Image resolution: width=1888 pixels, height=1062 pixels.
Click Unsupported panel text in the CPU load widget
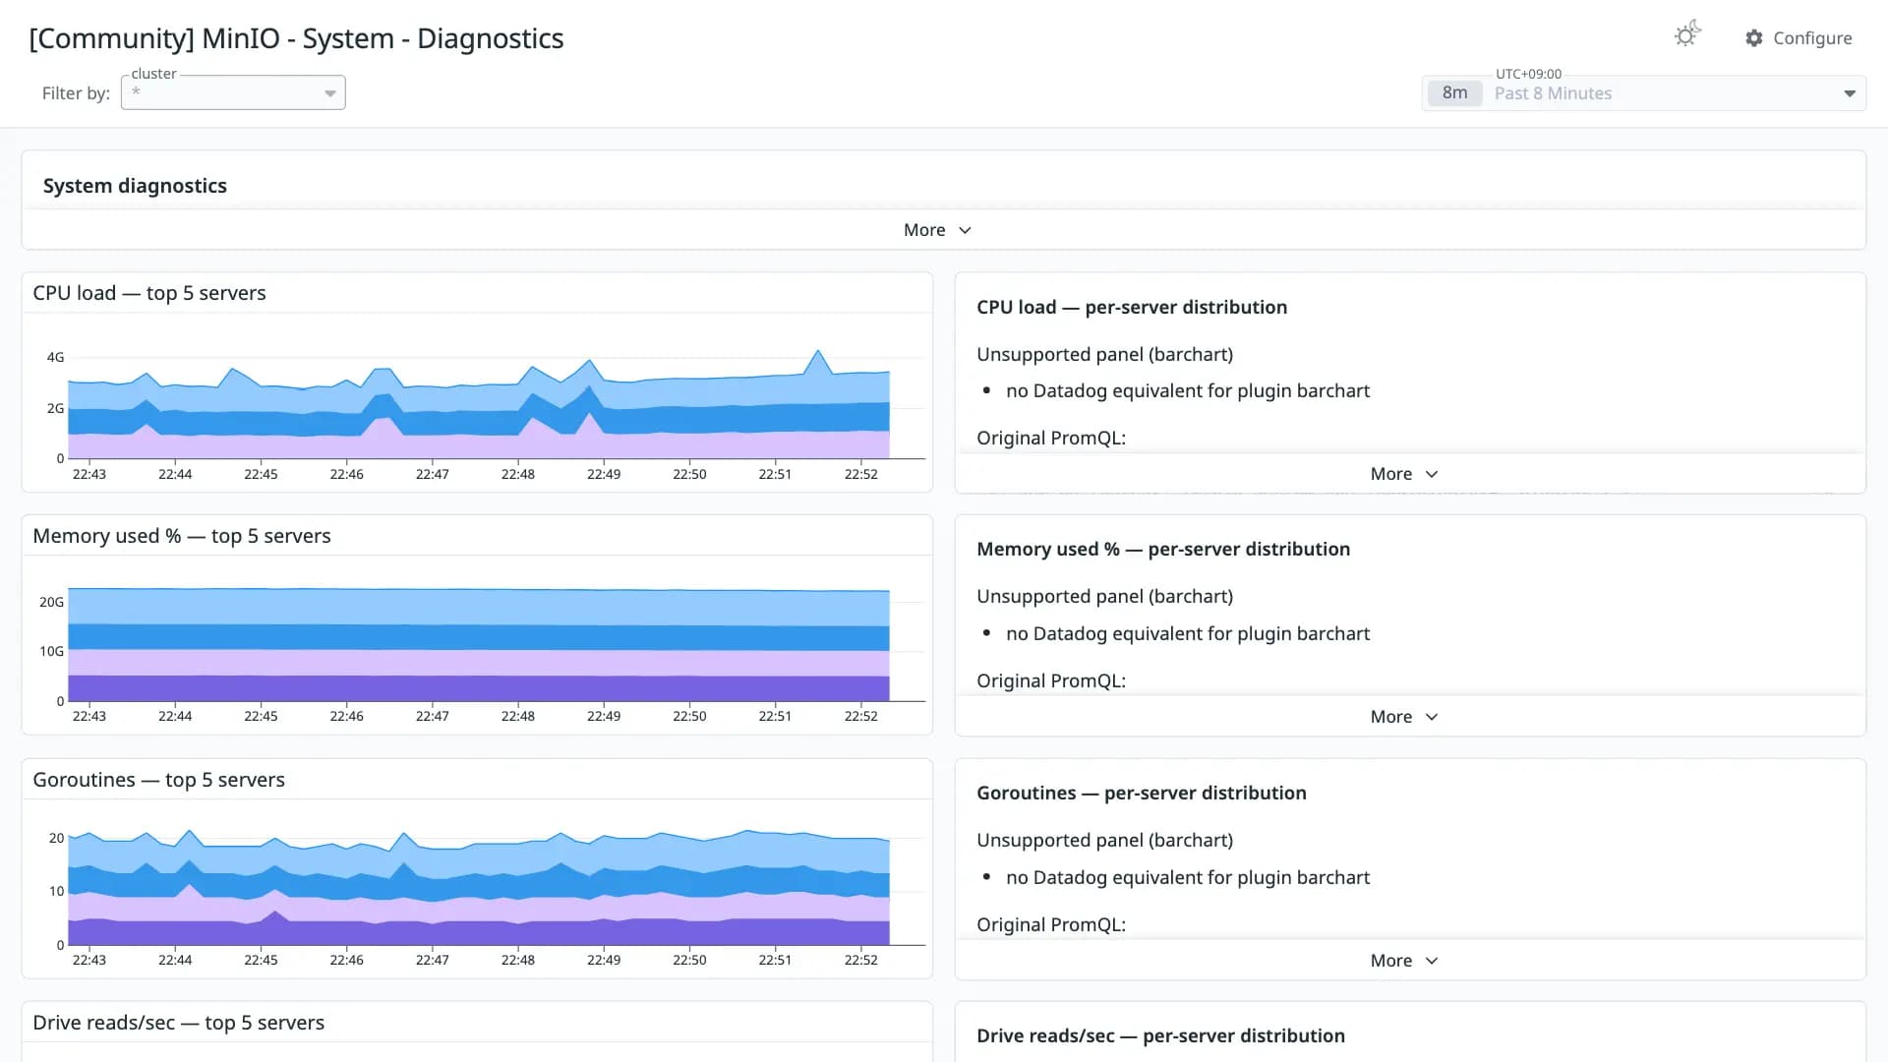(1104, 354)
